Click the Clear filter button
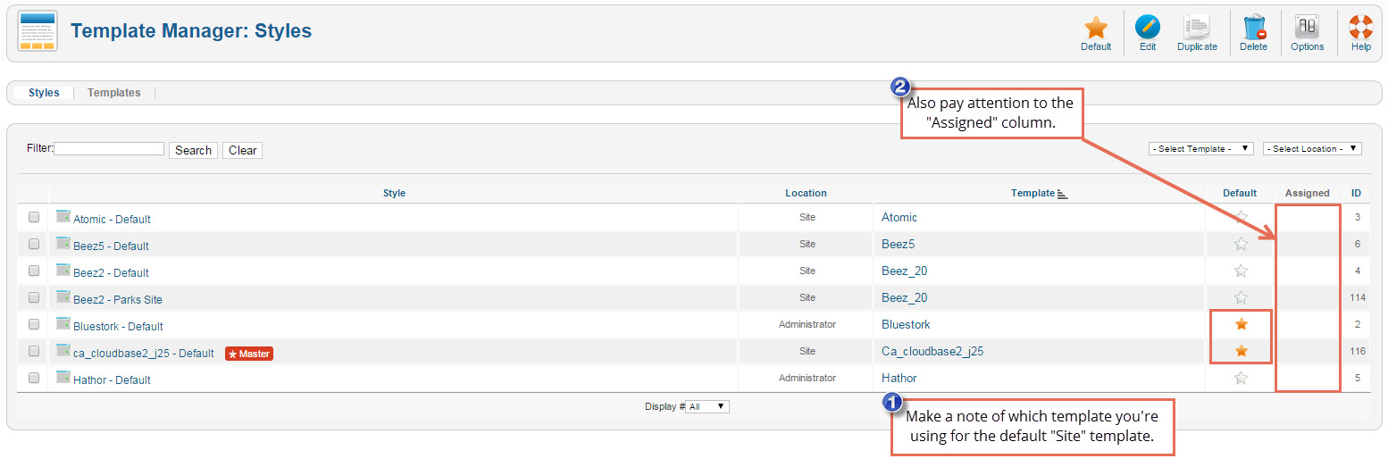1388x467 pixels. coord(242,150)
